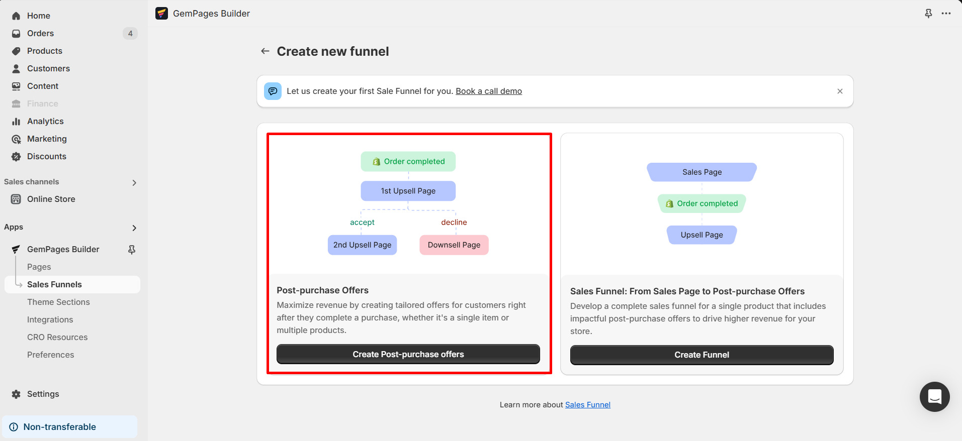
Task: Open the Integrations menu item
Action: click(x=50, y=319)
